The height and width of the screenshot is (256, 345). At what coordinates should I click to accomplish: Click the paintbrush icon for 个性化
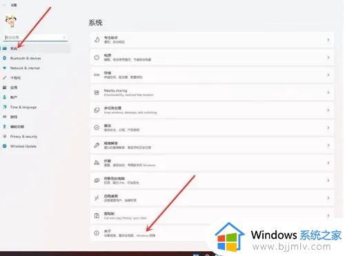pyautogui.click(x=5, y=78)
